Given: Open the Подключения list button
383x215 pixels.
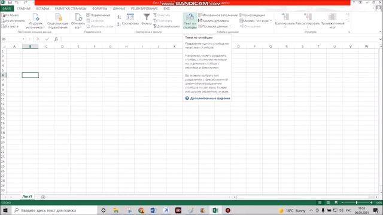Looking at the screenshot, I should [x=98, y=15].
